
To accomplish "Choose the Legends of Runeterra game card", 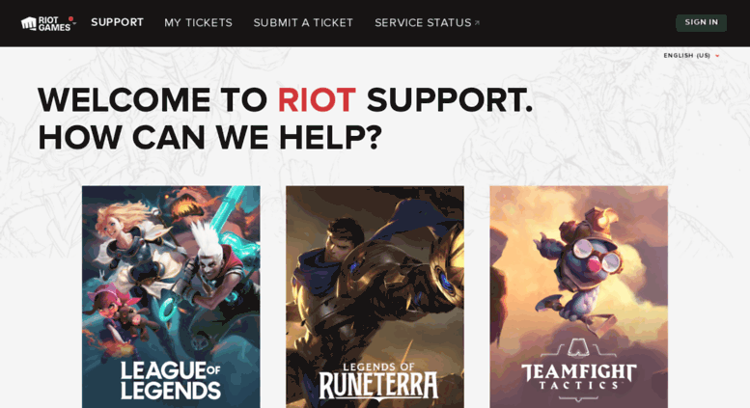I will 375,297.
